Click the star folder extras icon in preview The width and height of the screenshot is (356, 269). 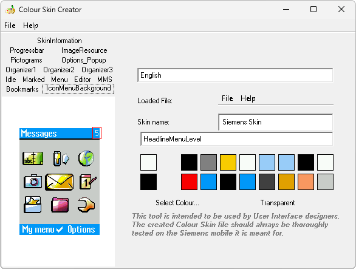click(33, 205)
